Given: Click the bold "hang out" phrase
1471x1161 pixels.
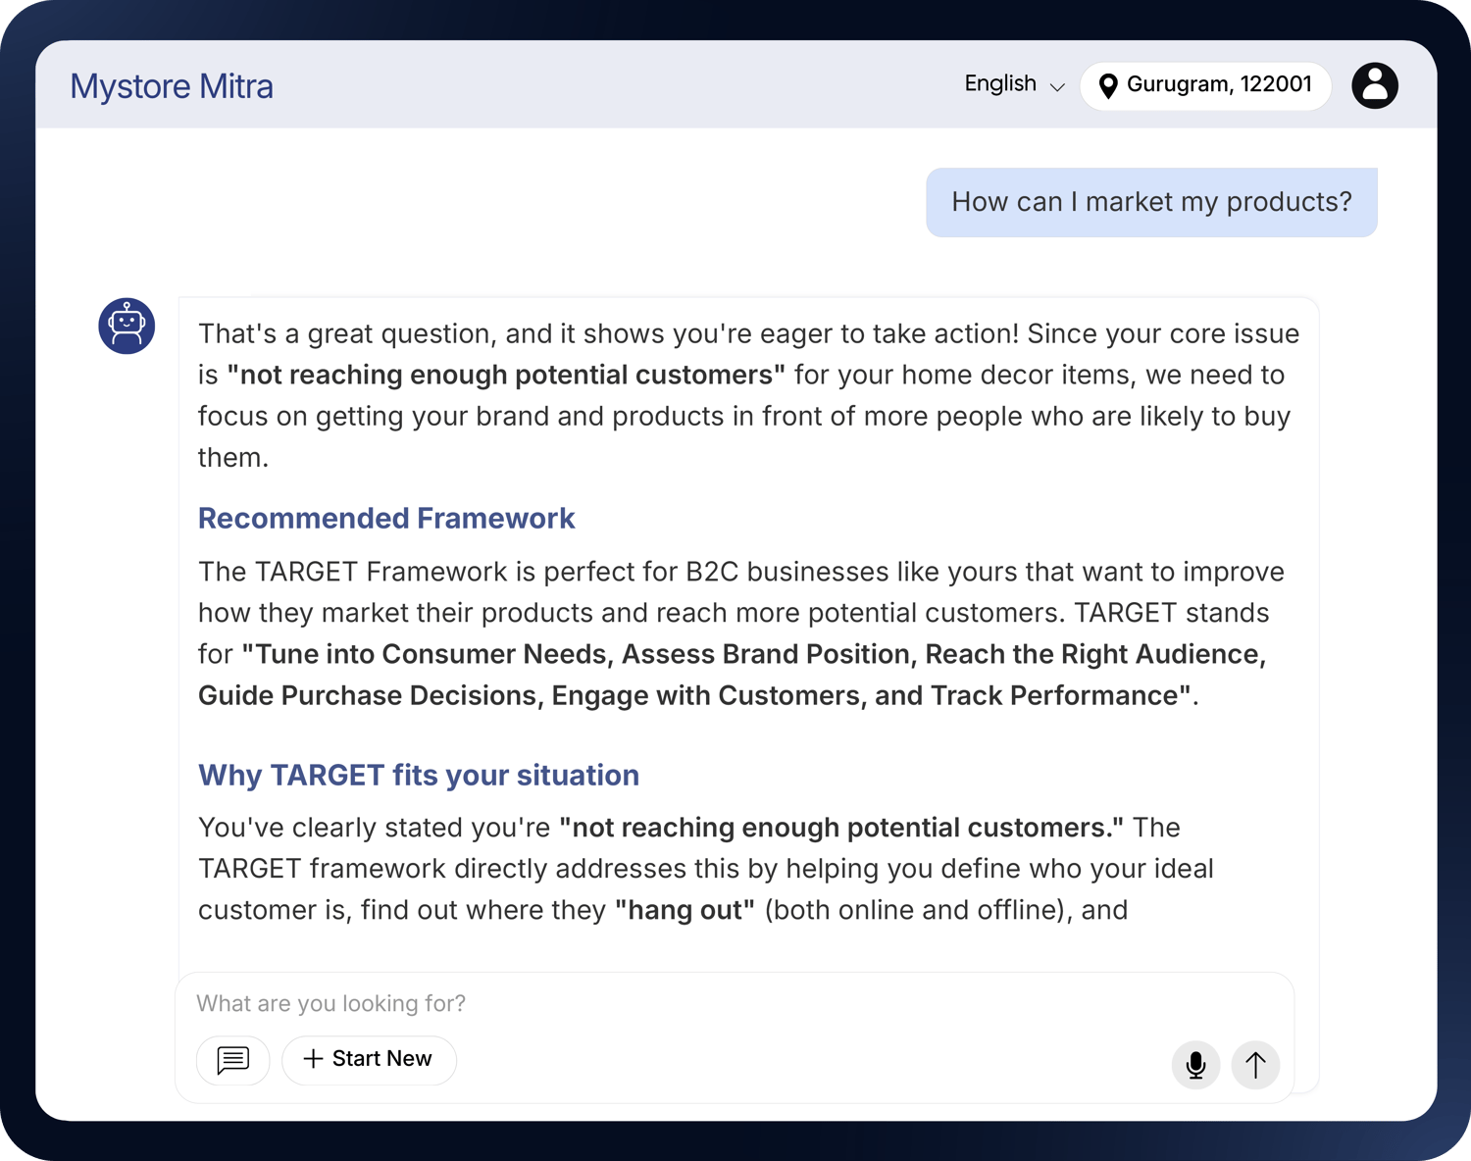Looking at the screenshot, I should pyautogui.click(x=685, y=910).
